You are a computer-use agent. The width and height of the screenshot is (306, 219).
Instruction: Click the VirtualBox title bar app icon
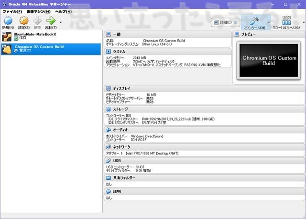[4, 4]
